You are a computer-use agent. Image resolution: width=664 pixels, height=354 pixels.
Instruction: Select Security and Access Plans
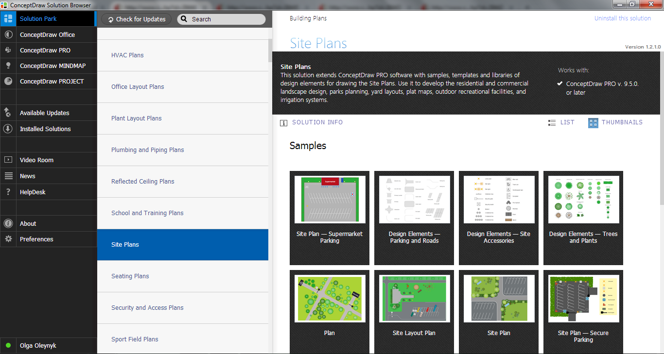[x=183, y=308]
